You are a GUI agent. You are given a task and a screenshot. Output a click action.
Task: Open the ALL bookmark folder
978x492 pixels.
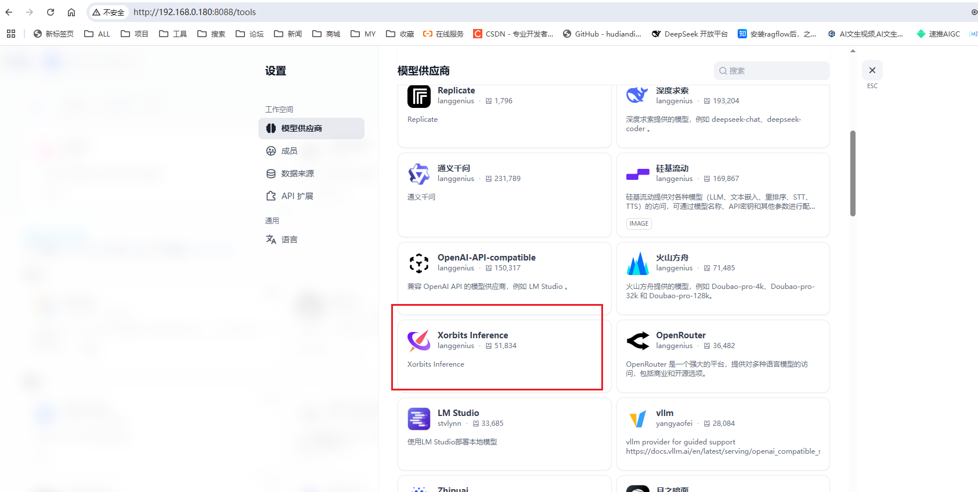point(97,34)
